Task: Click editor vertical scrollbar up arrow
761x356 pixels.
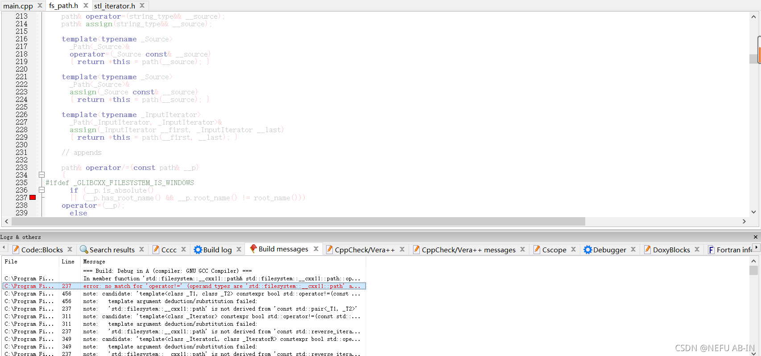Action: pos(753,16)
